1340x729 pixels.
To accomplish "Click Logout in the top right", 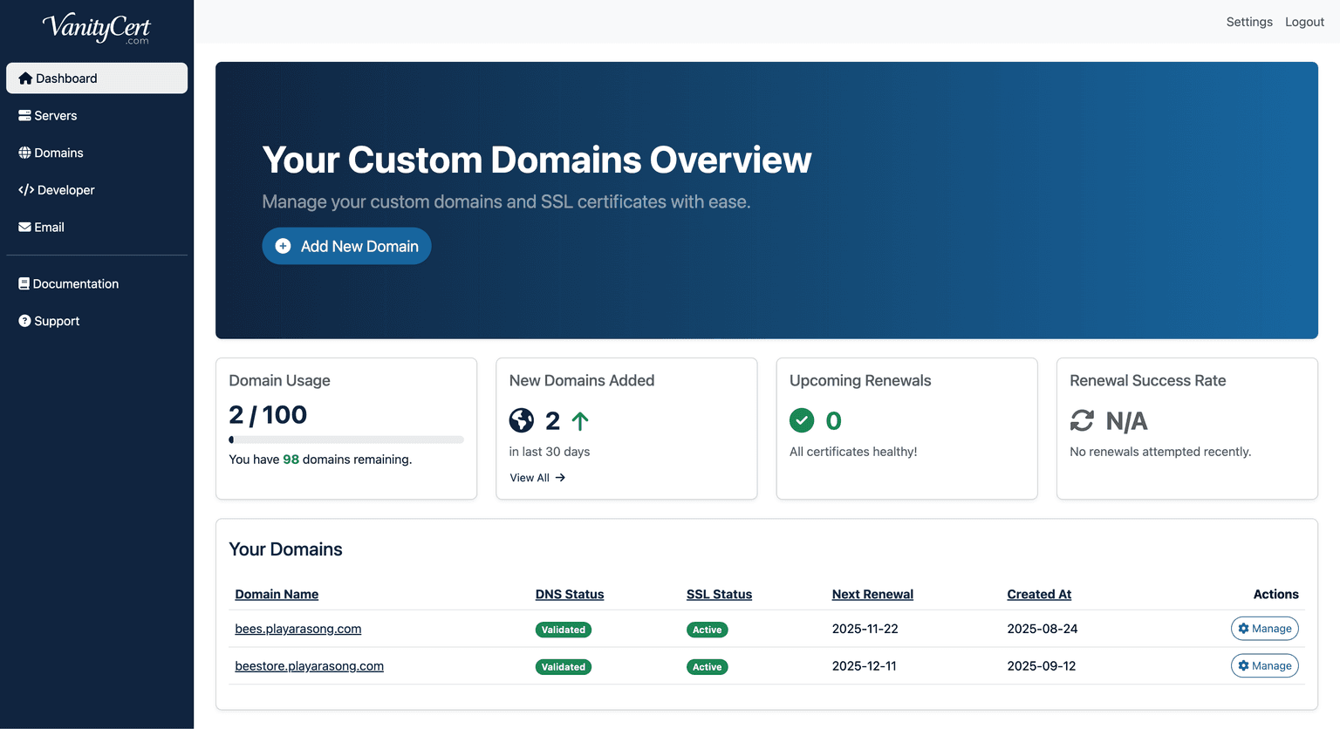I will [1304, 21].
